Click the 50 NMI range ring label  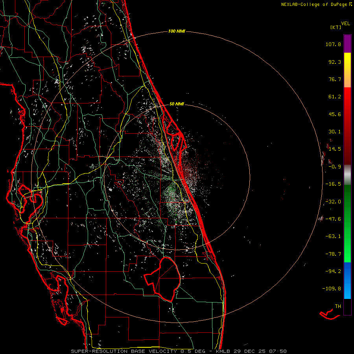click(177, 104)
